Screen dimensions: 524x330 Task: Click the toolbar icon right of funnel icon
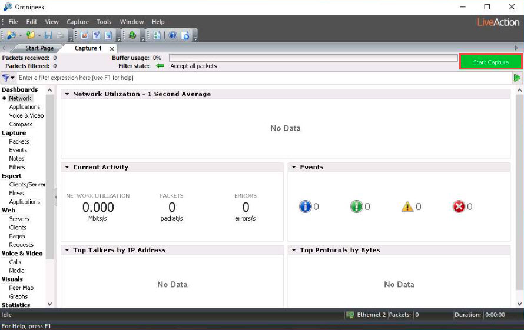pos(108,35)
